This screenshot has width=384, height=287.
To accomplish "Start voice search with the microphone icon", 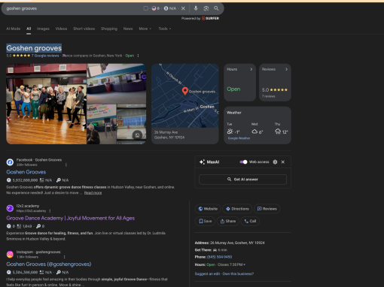I will tap(196, 8).
